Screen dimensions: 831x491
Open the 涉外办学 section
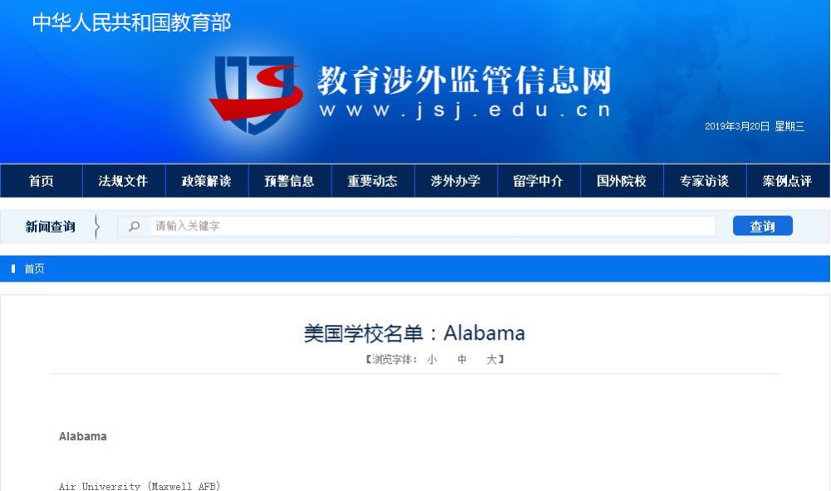(455, 181)
